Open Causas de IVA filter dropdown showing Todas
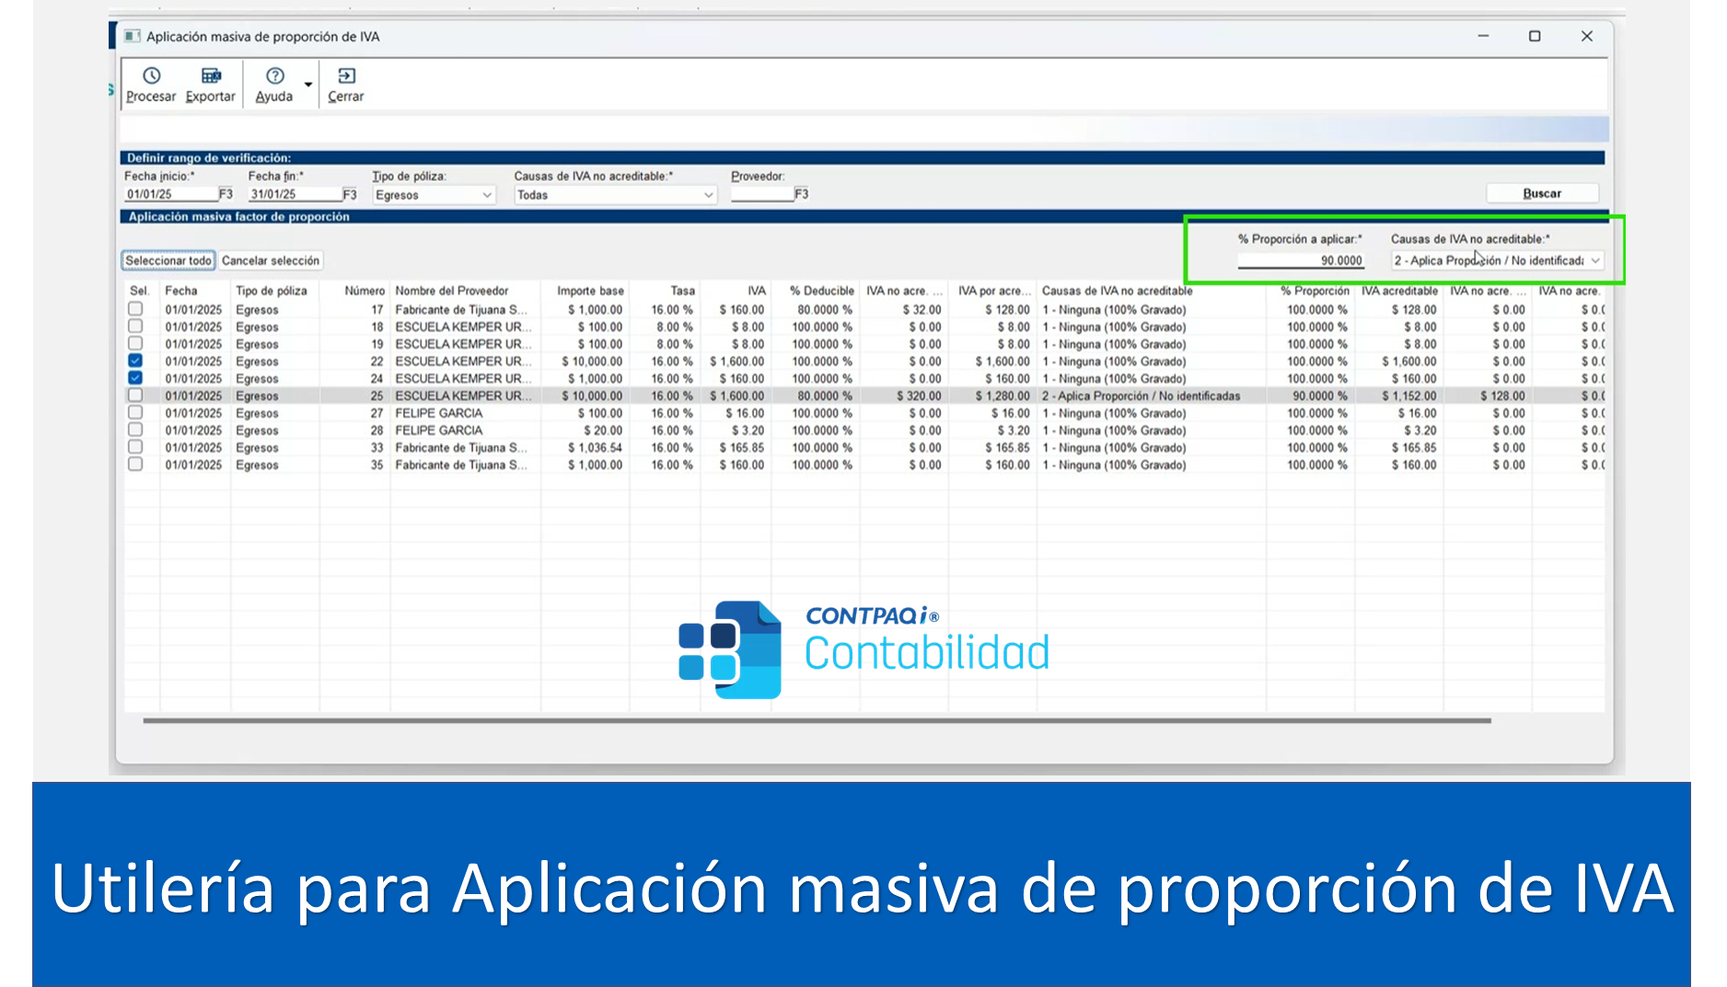1727x987 pixels. [614, 195]
